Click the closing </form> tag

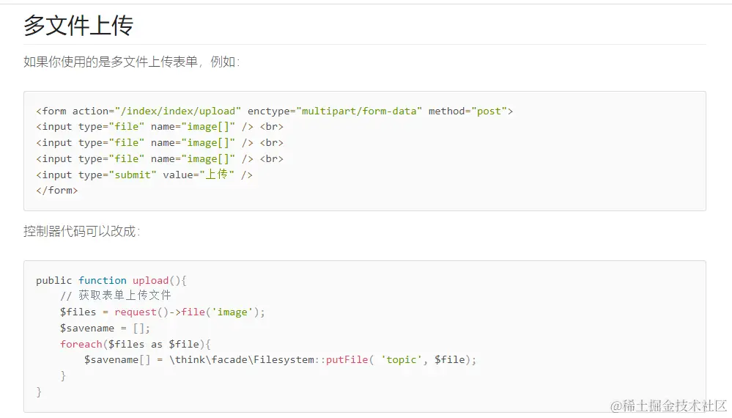[56, 191]
